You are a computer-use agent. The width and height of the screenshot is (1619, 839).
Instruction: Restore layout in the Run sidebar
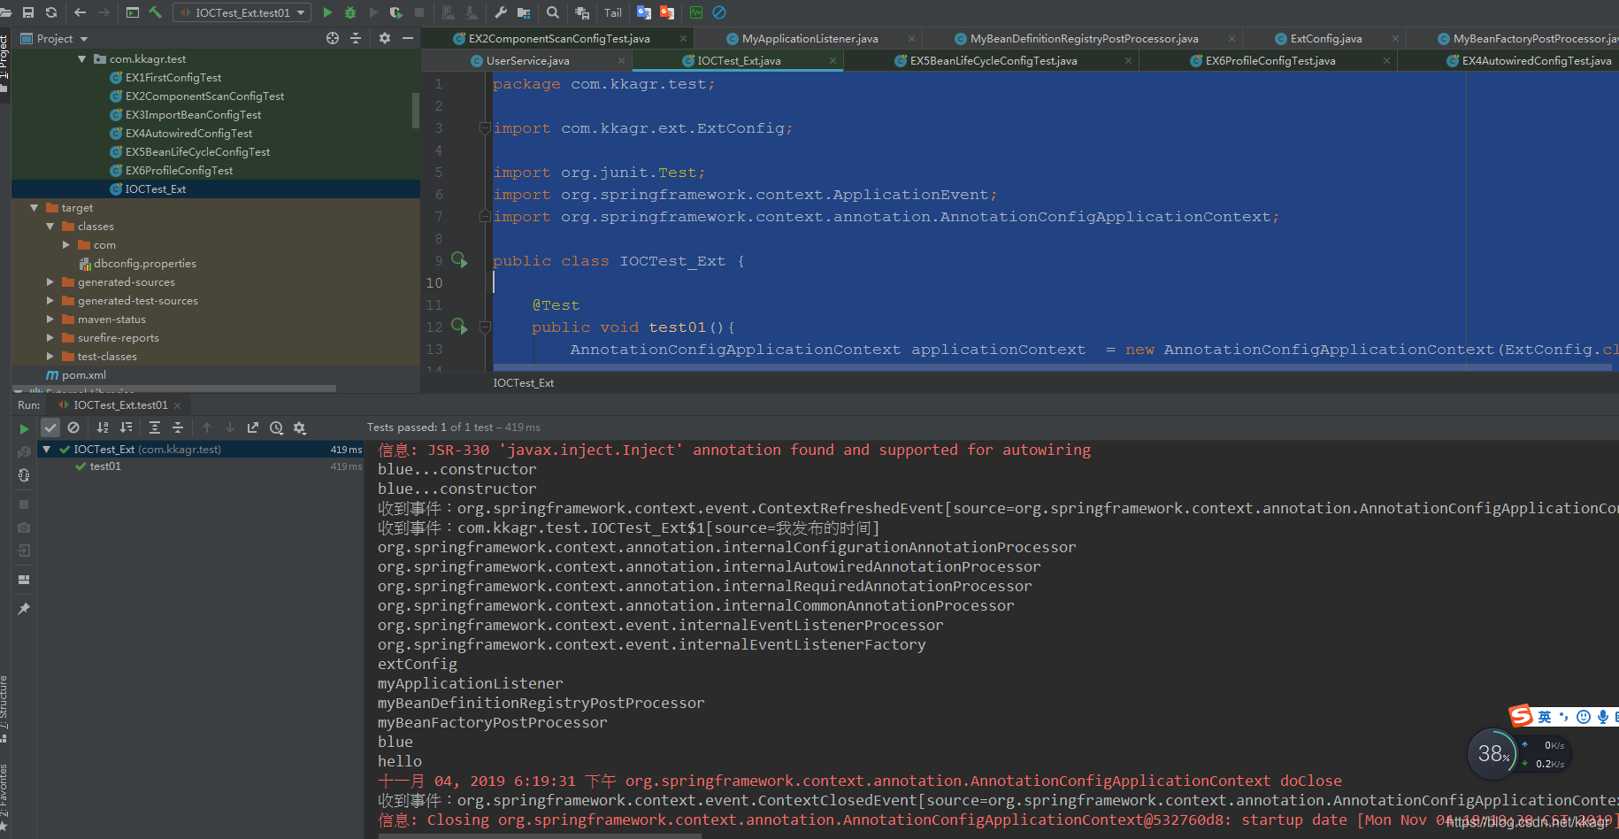point(24,580)
